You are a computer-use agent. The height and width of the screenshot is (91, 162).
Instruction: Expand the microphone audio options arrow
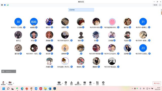point(7,83)
